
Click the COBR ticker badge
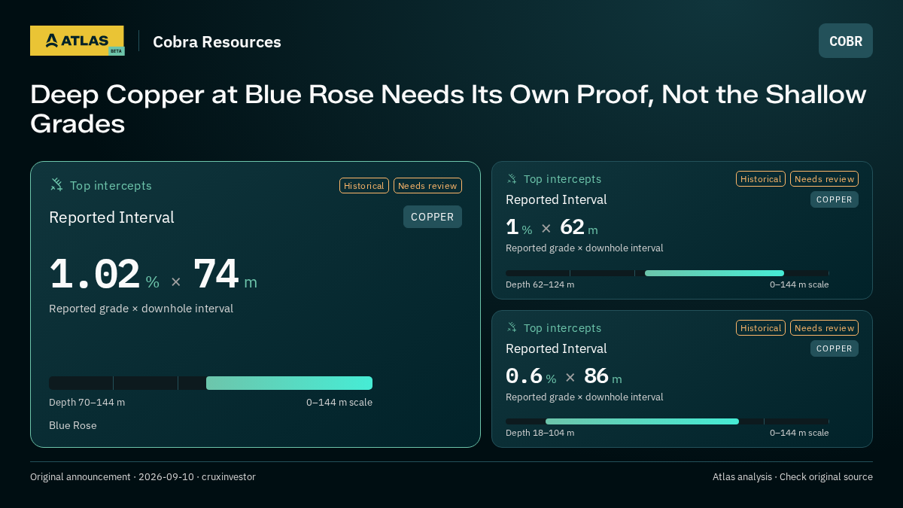point(846,41)
